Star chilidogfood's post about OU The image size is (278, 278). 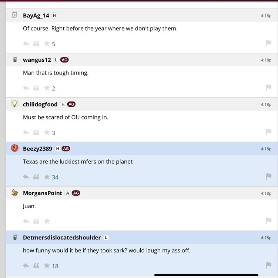click(47, 132)
